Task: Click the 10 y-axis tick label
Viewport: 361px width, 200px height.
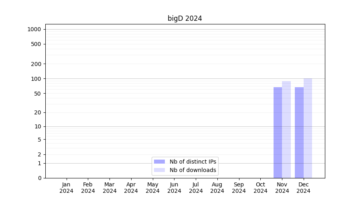Action: pyautogui.click(x=38, y=126)
